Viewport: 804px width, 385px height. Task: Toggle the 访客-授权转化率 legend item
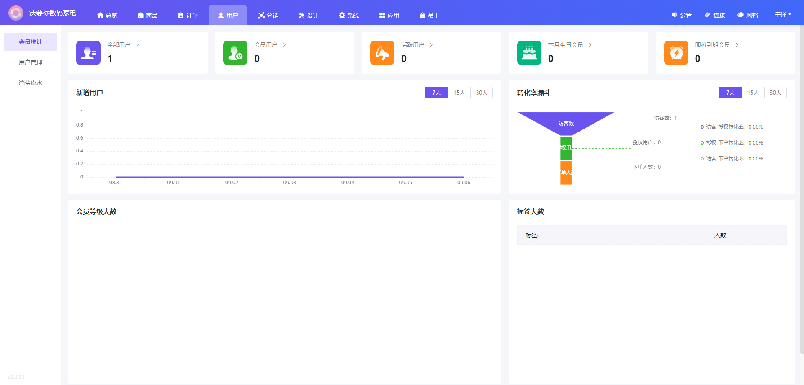732,127
